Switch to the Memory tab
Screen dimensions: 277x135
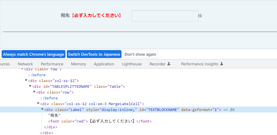pyautogui.click(x=78, y=64)
